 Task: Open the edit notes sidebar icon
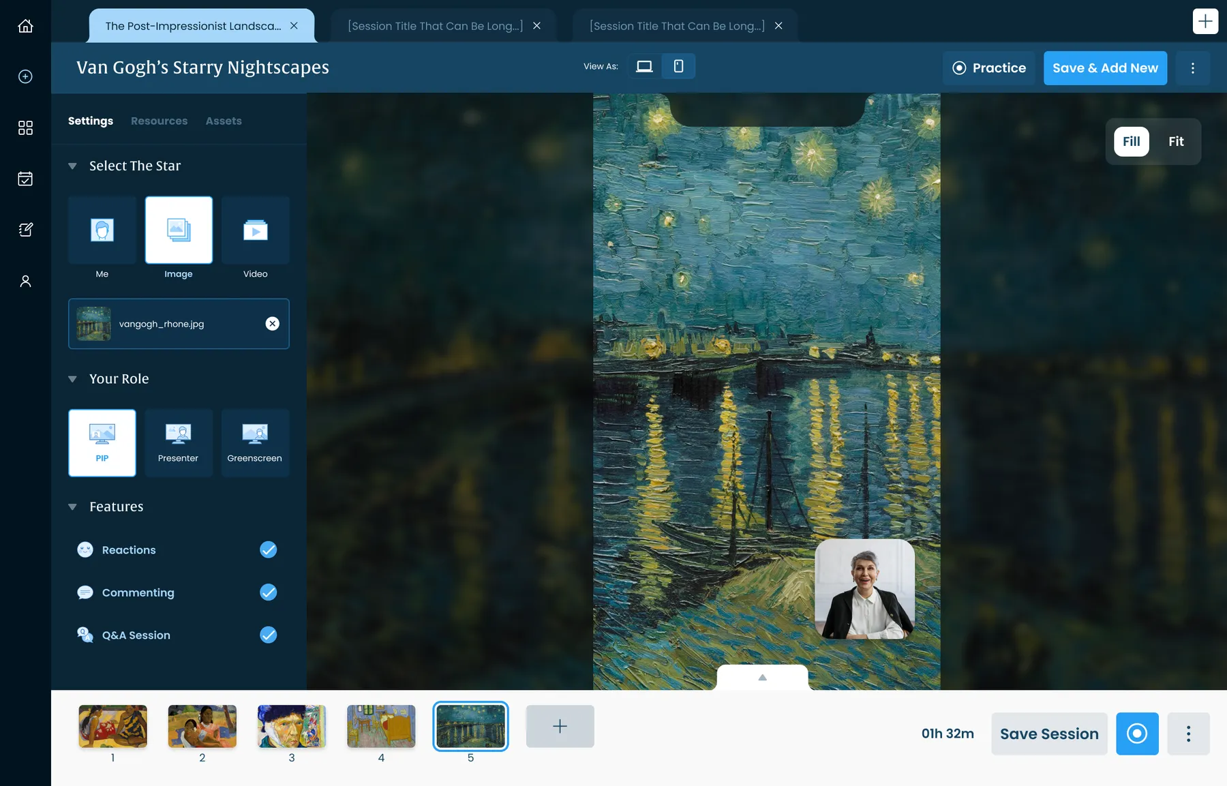tap(25, 230)
